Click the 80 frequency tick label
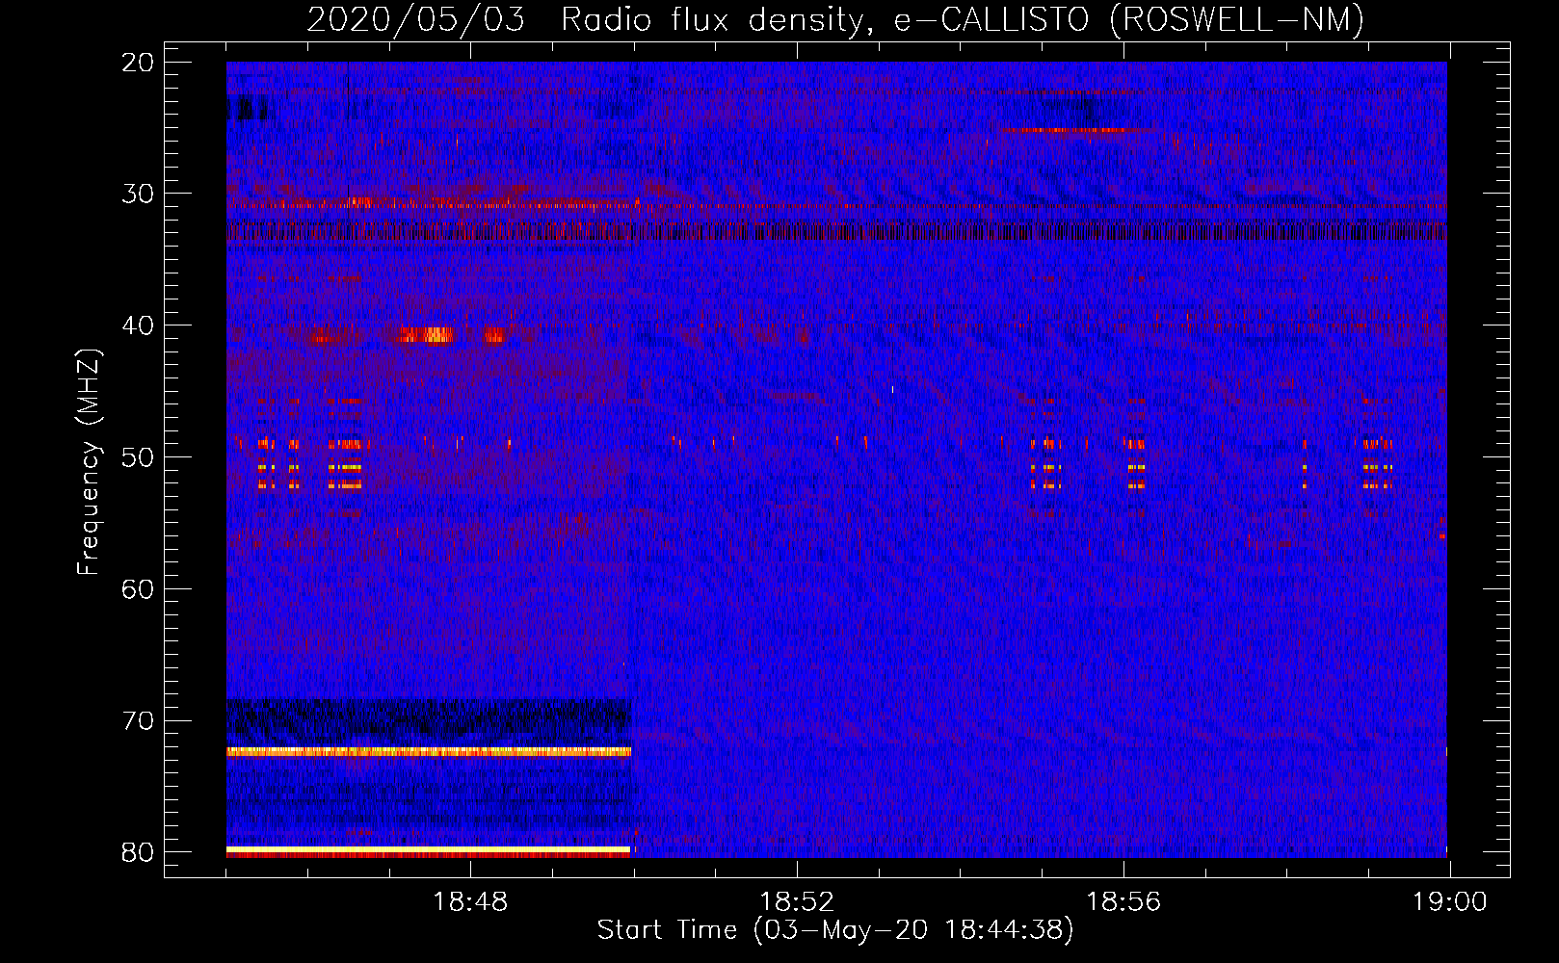1559x963 pixels. pos(138,852)
